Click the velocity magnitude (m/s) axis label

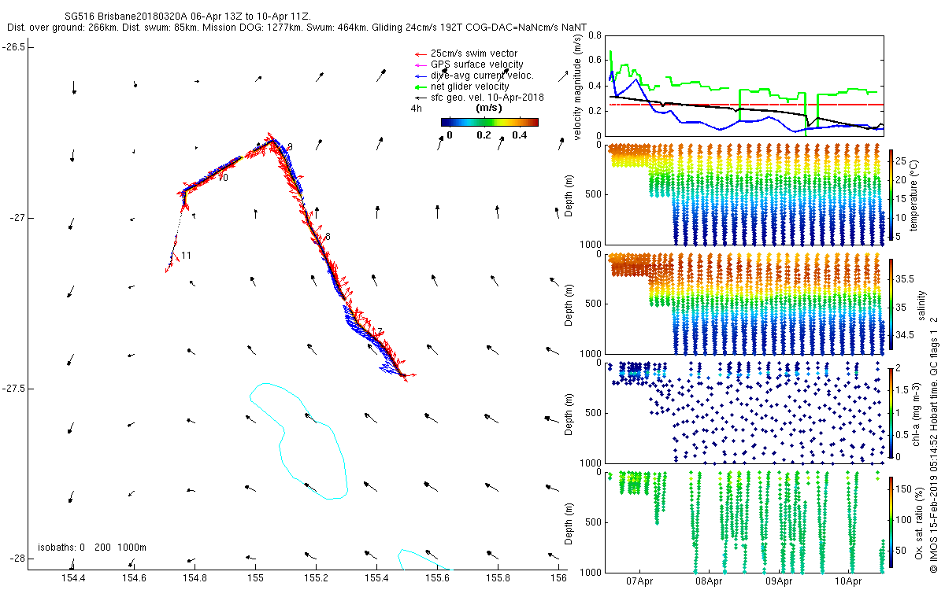[579, 88]
